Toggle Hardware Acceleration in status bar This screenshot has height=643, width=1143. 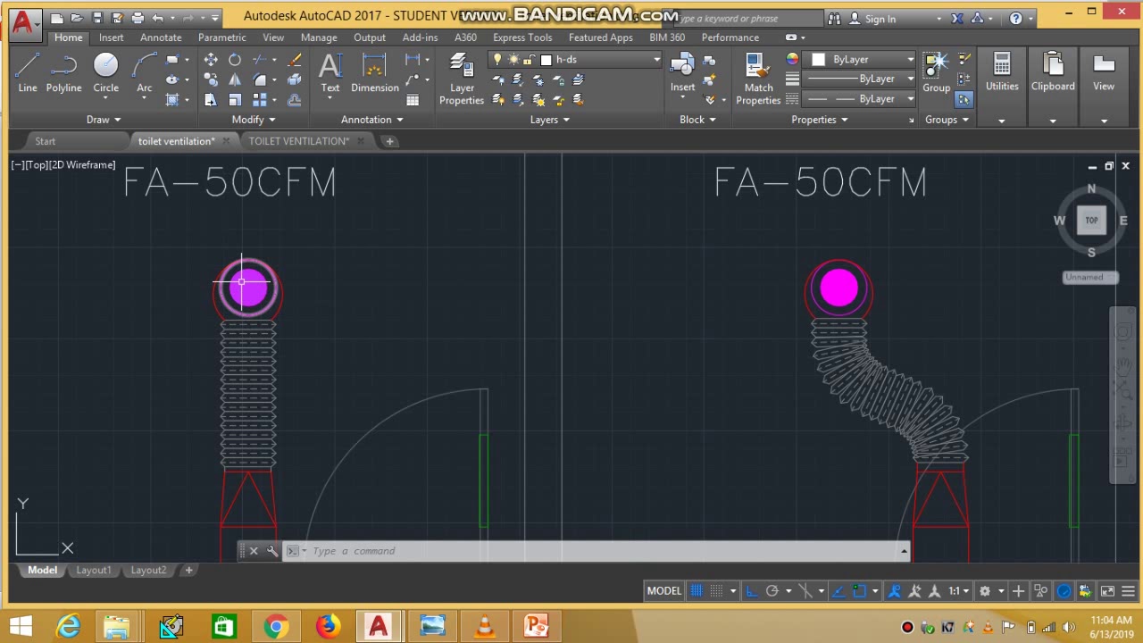[x=1064, y=590]
